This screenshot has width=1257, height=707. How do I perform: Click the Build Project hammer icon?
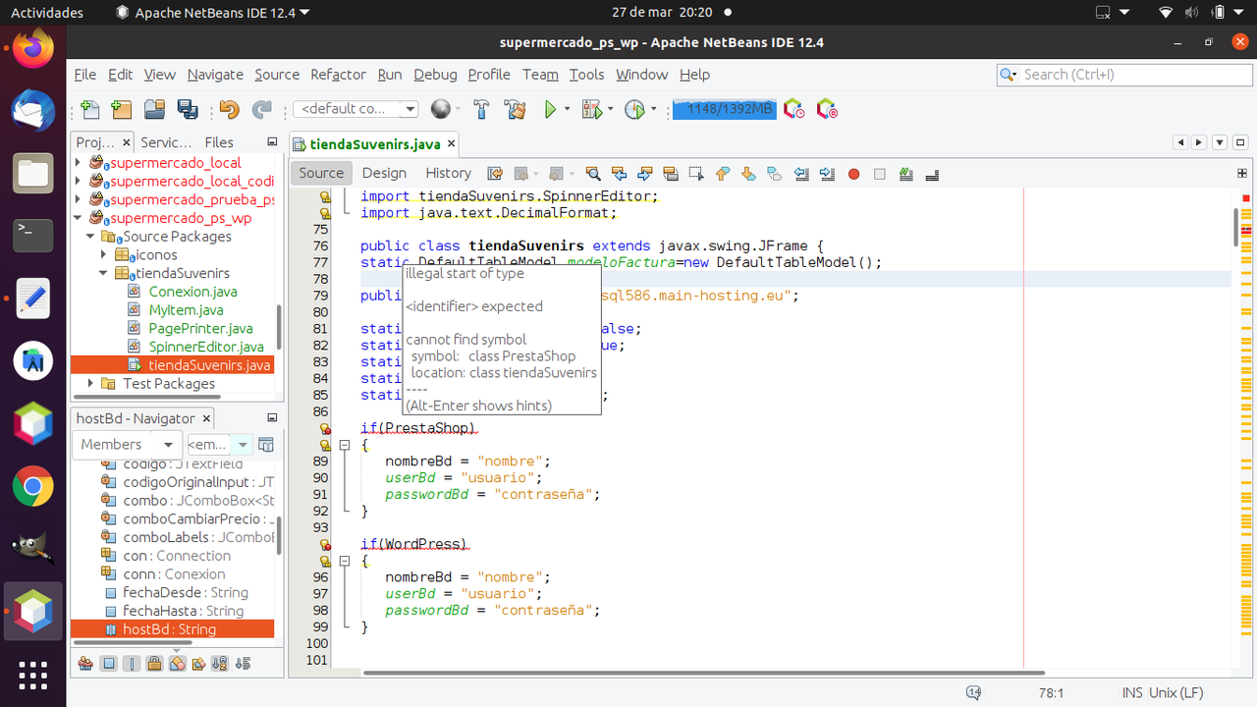(481, 109)
